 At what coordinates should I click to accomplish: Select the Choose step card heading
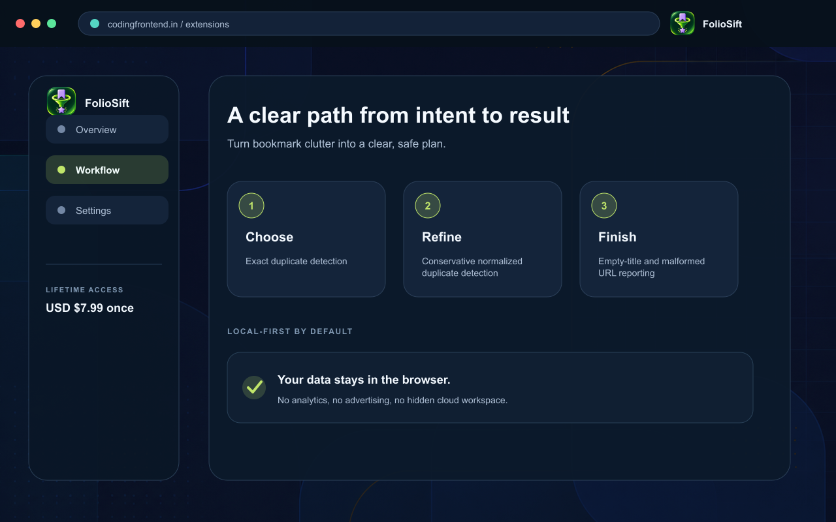point(269,237)
